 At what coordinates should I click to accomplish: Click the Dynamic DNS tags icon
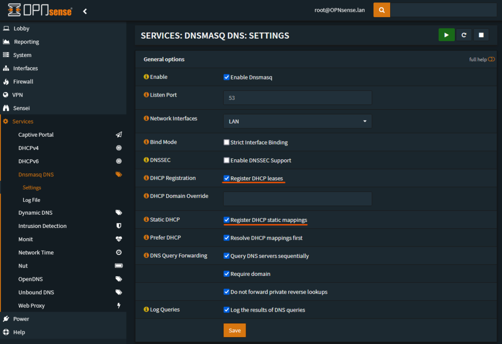pos(119,213)
